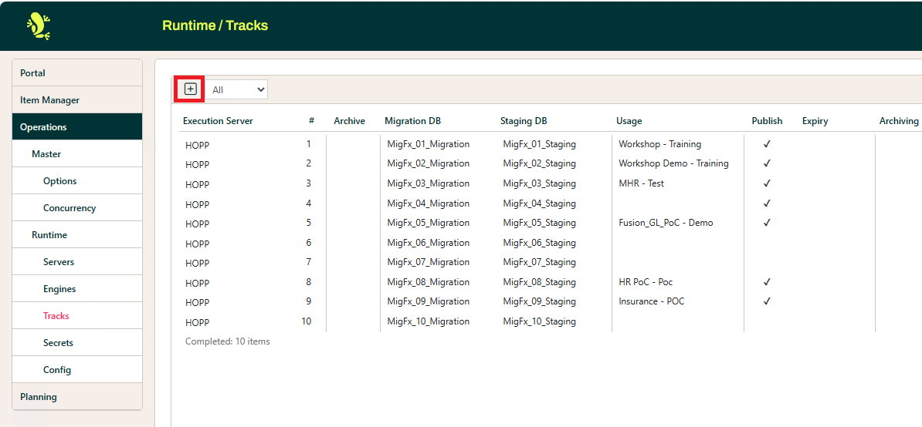Open the Config page

[57, 370]
